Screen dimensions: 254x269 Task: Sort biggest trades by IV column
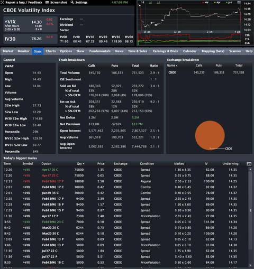[206, 164]
